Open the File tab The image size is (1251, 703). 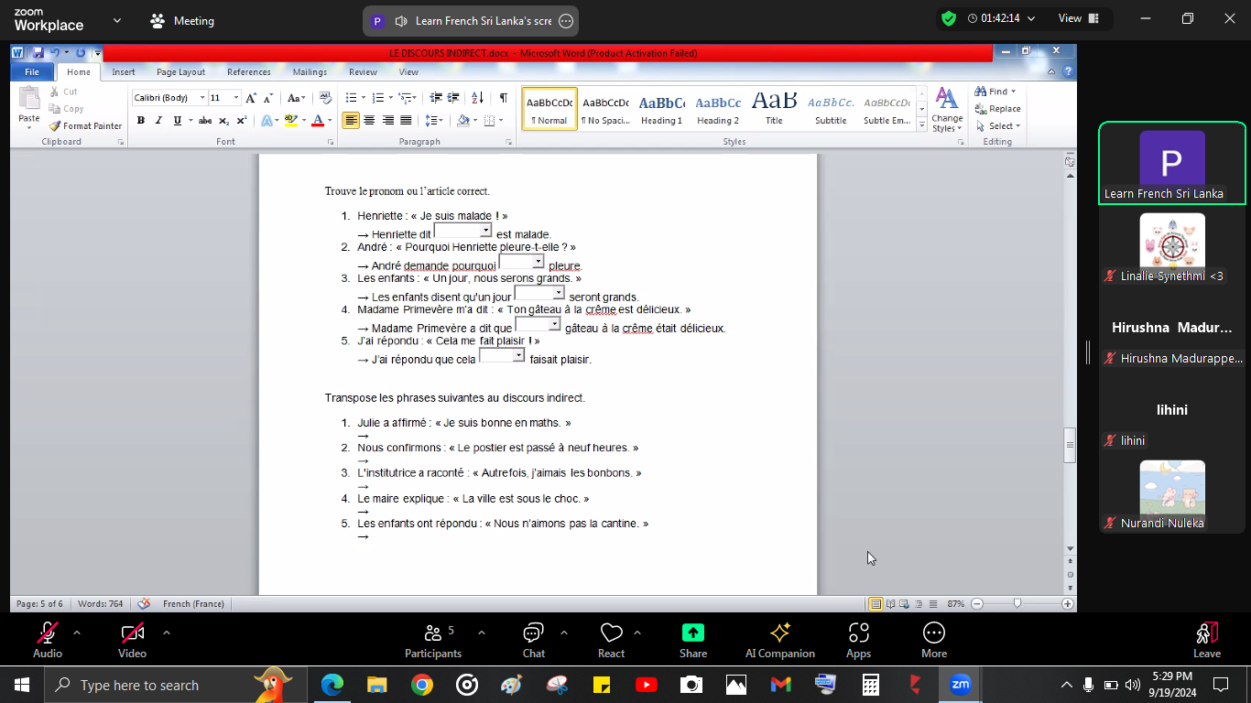pyautogui.click(x=32, y=72)
